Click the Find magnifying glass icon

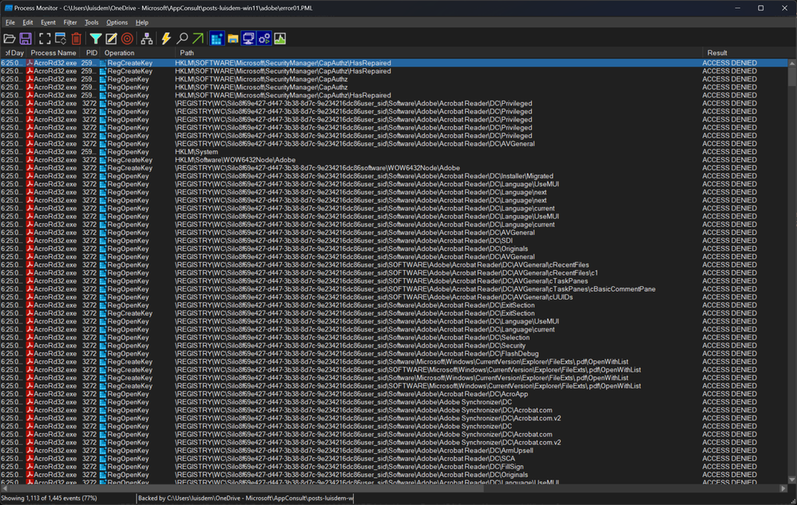click(x=182, y=38)
